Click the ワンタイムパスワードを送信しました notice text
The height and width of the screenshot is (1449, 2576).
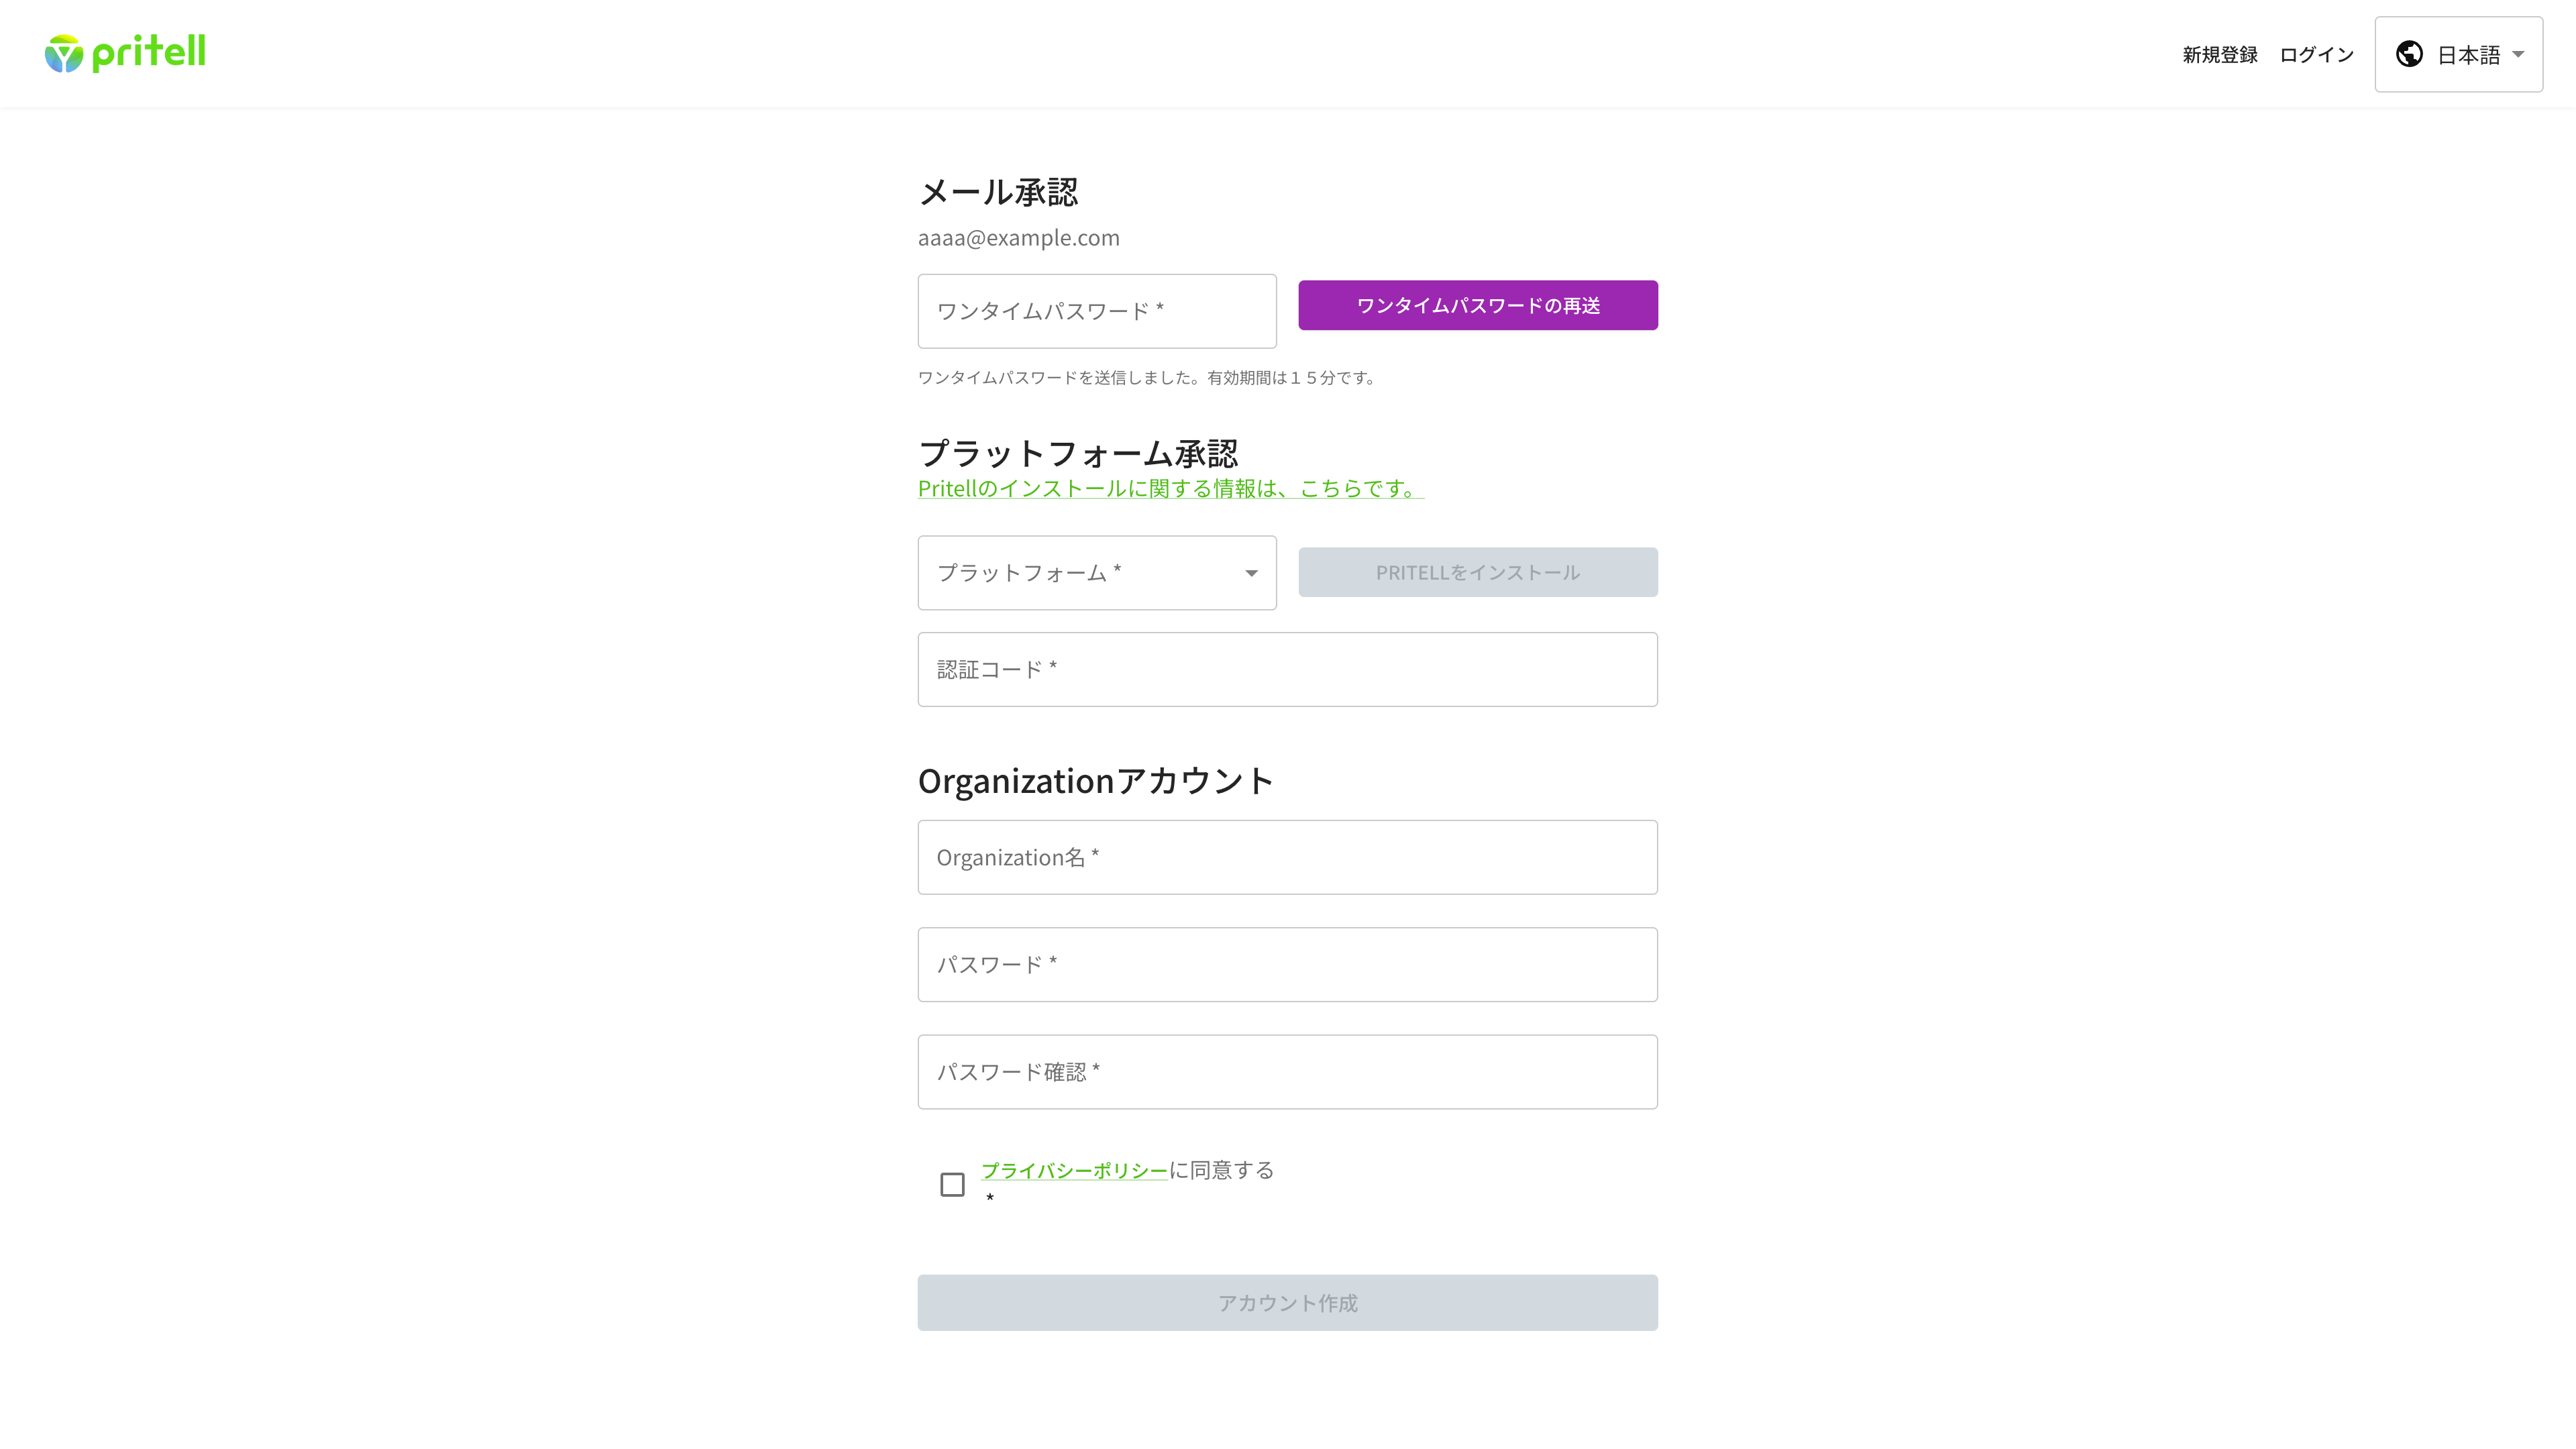(x=1148, y=377)
